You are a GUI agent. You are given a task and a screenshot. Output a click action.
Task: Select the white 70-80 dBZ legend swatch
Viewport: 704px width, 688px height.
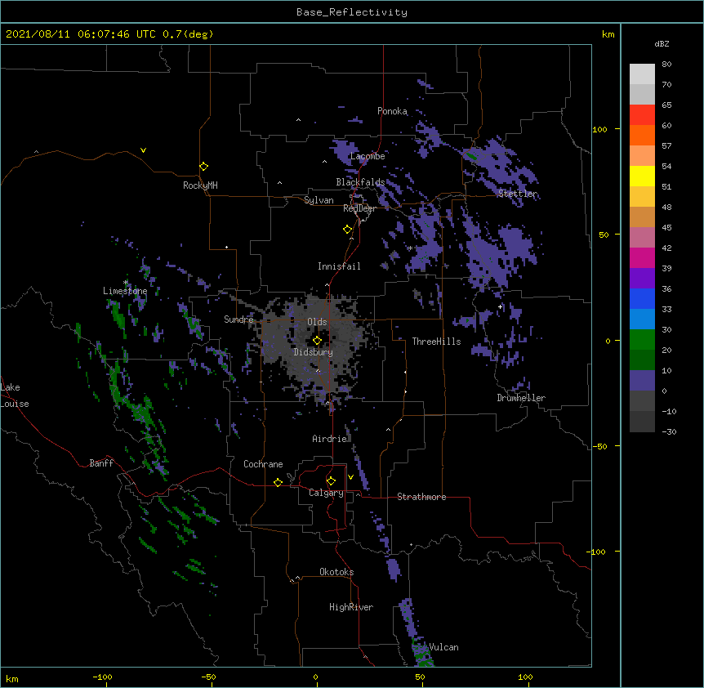(x=642, y=74)
